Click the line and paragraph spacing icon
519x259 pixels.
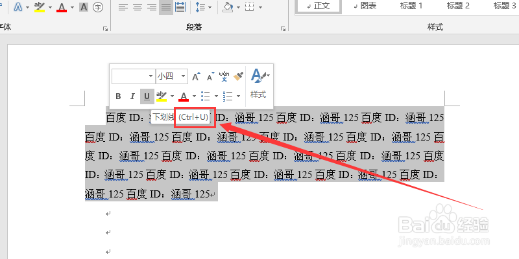tap(200, 7)
